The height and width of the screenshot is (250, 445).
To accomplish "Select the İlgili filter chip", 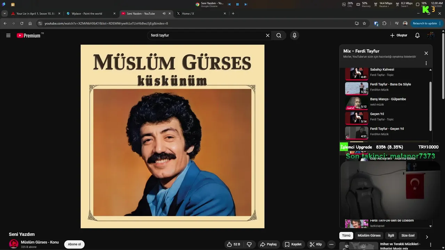I will pyautogui.click(x=391, y=235).
